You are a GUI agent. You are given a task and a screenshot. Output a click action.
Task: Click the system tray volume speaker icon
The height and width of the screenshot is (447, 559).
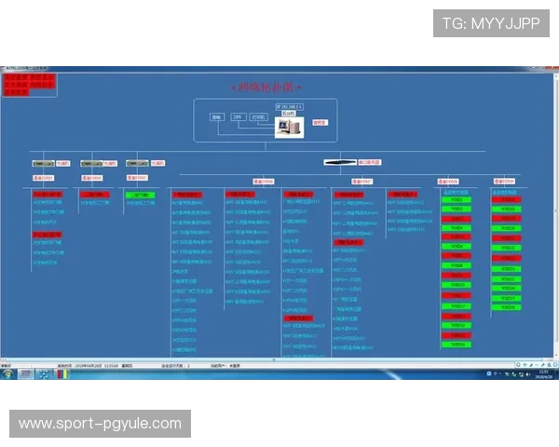pyautogui.click(x=528, y=374)
